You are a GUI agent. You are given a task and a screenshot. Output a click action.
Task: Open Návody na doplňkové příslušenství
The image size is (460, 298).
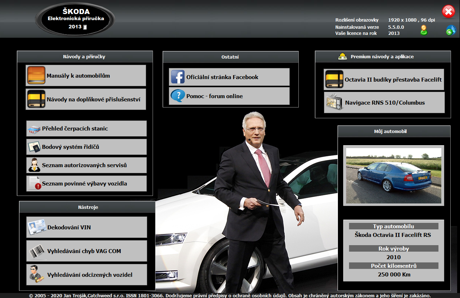click(86, 99)
